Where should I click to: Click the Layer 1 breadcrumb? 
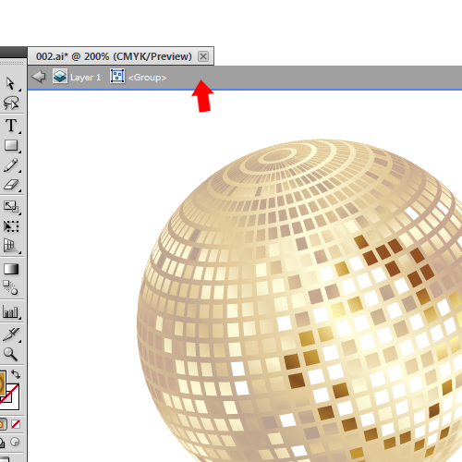tap(77, 77)
